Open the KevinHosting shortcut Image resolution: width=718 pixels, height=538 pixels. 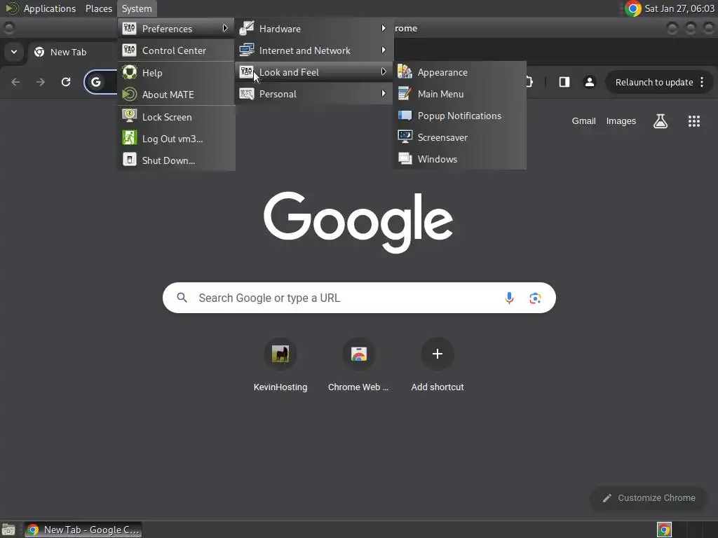tap(280, 366)
